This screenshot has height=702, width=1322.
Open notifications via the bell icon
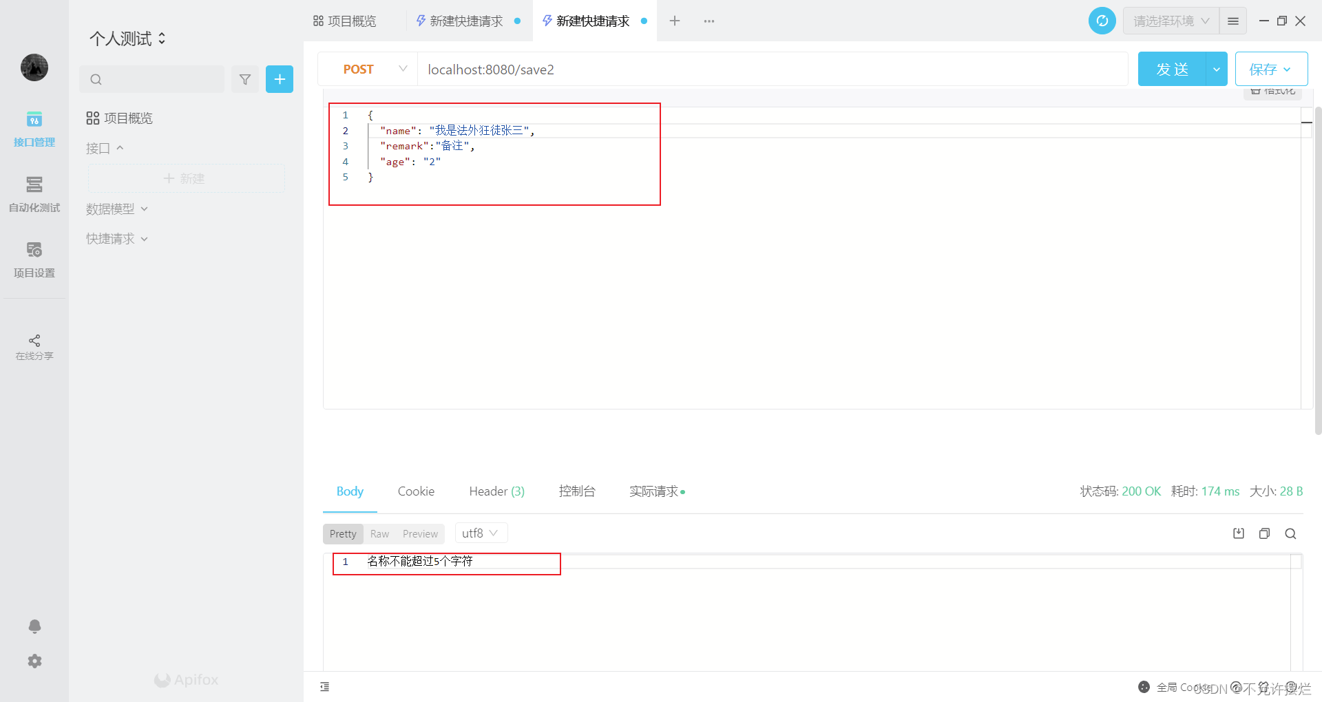point(34,626)
